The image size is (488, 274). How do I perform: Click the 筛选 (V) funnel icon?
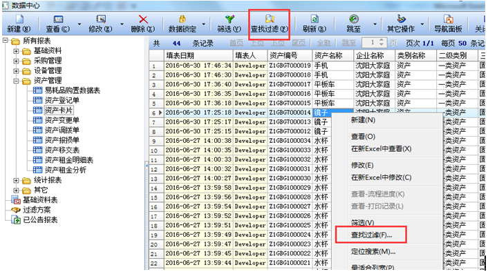coord(229,19)
